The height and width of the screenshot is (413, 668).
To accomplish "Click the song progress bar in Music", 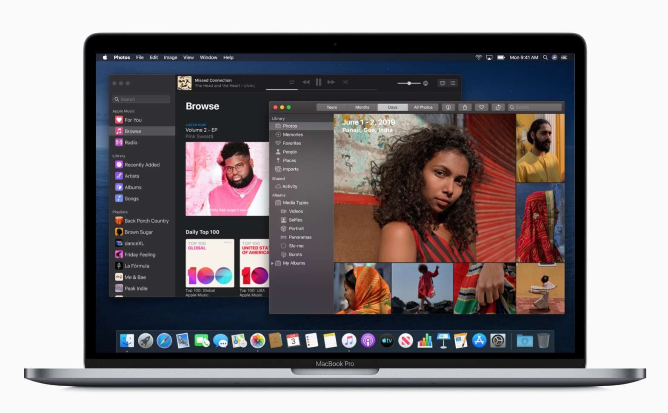I will coord(321,89).
